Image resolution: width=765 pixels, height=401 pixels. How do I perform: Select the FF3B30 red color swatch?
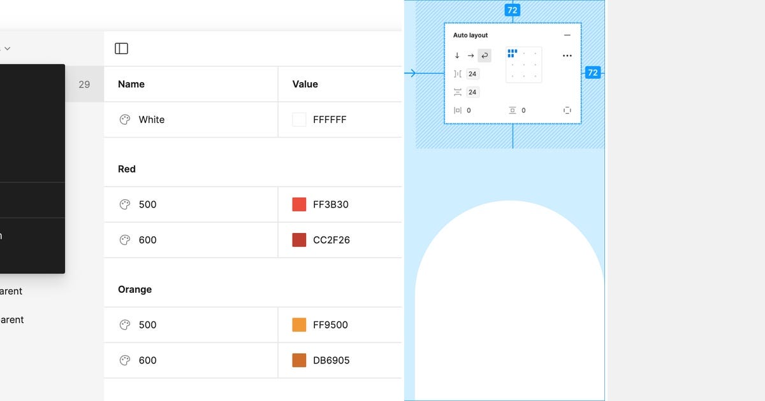[298, 204]
